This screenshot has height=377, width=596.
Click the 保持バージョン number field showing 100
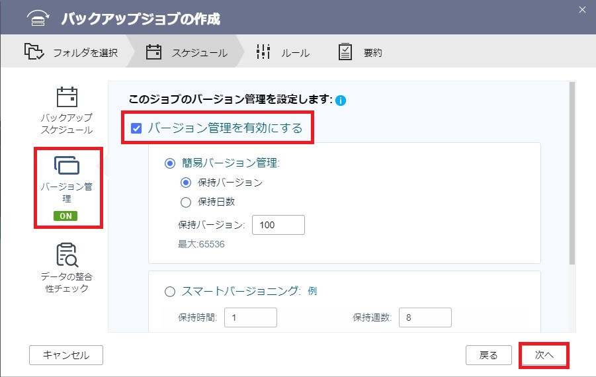click(278, 225)
